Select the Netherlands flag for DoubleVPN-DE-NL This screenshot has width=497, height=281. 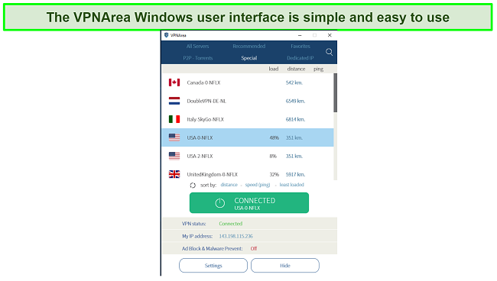click(174, 101)
